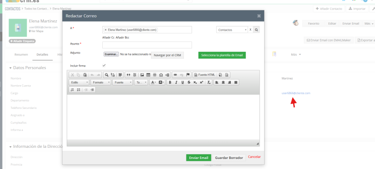Insert an anchor with the flag icon
Image resolution: width=375 pixels, height=169 pixels.
pos(188,75)
